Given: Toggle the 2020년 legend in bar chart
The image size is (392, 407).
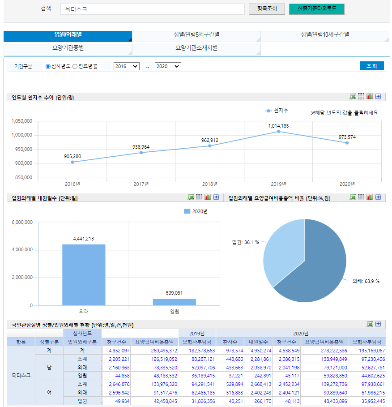Looking at the screenshot, I should pyautogui.click(x=196, y=211).
